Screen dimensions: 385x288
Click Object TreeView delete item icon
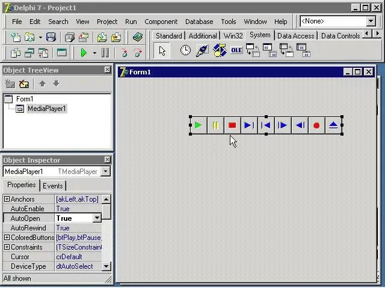24,84
